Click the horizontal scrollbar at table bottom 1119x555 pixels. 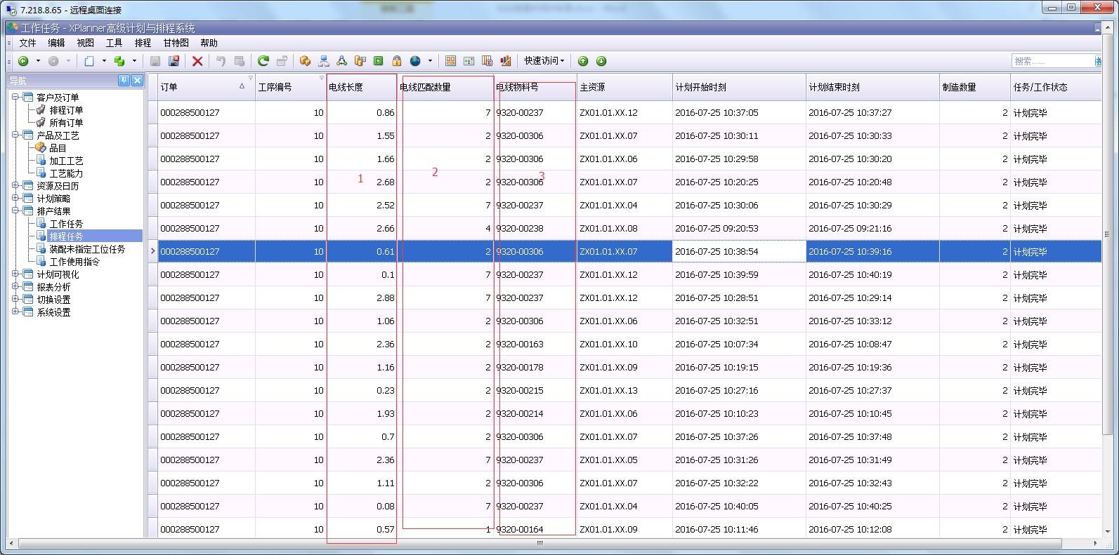539,543
